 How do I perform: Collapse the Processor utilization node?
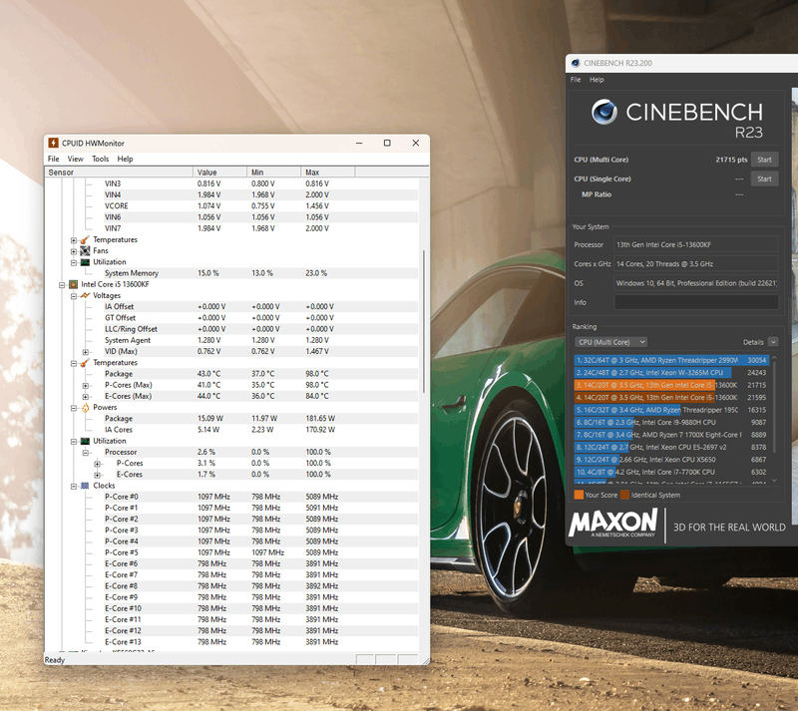tap(86, 453)
